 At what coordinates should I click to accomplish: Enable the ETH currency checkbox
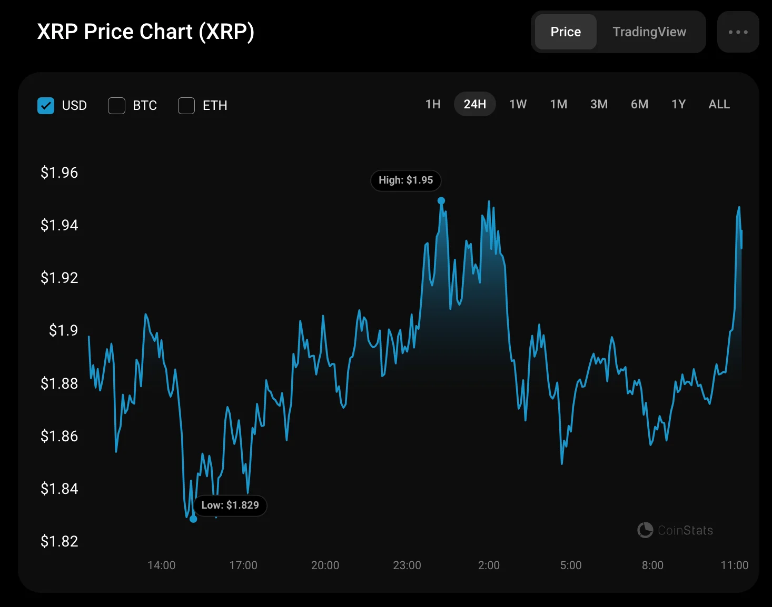[x=186, y=106]
